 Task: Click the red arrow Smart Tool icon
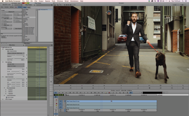[x=56, y=100]
